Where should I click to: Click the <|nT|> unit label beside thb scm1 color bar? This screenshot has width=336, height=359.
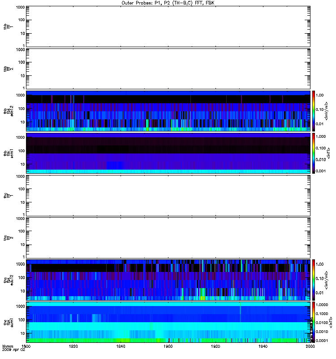[329, 153]
